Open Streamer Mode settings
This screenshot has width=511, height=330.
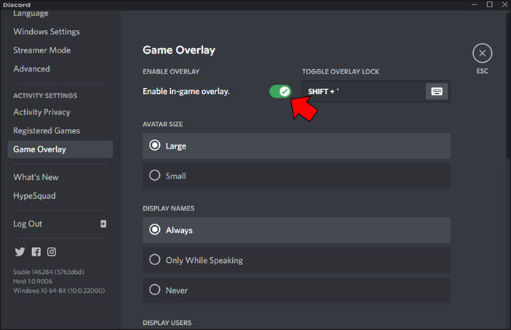coord(42,50)
